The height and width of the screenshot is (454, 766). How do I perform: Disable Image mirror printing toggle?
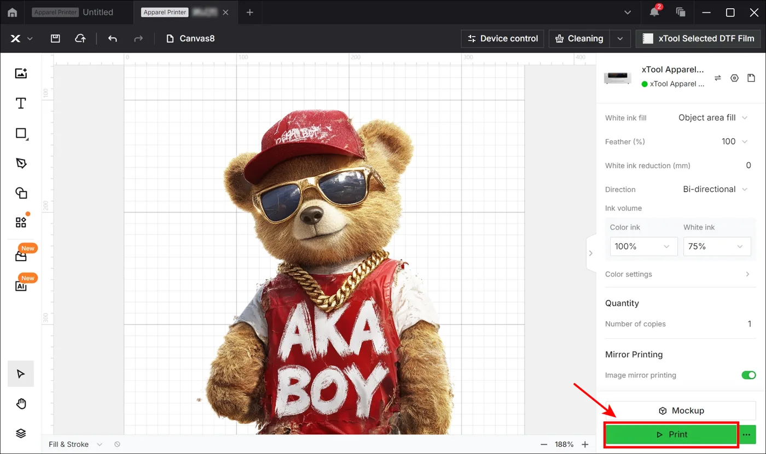click(748, 375)
